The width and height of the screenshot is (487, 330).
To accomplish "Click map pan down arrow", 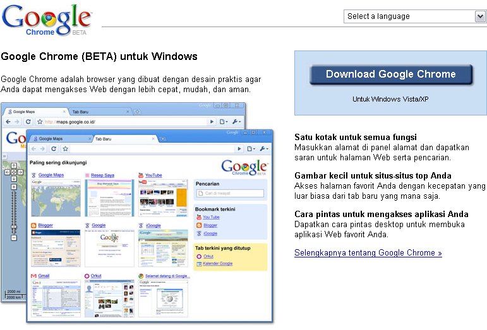I will [14, 179].
